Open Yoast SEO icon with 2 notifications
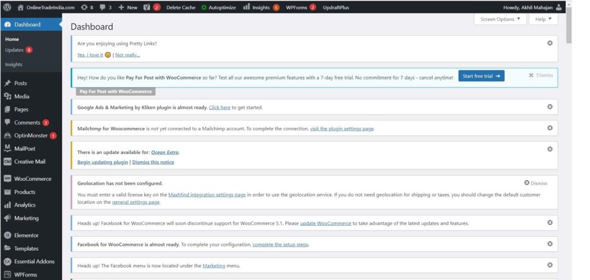The width and height of the screenshot is (590, 280). [147, 7]
